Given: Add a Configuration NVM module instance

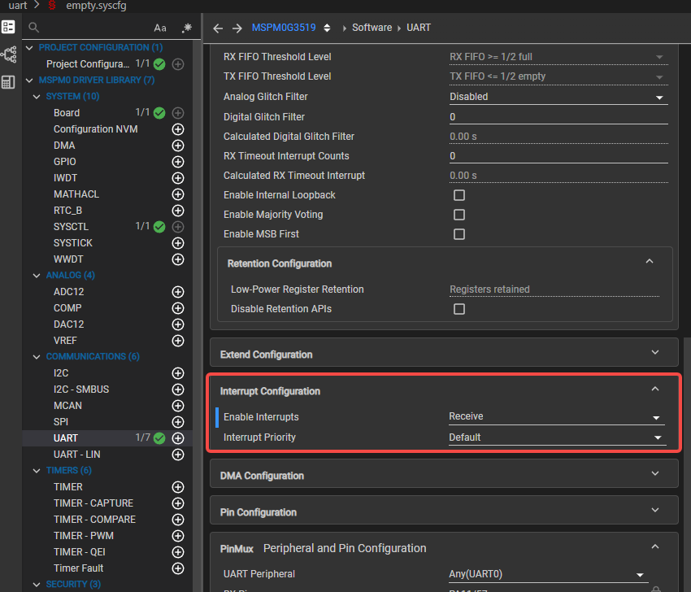Looking at the screenshot, I should click(x=177, y=129).
